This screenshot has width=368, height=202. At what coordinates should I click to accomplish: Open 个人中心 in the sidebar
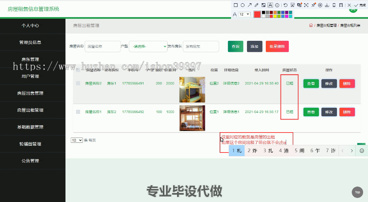pyautogui.click(x=30, y=26)
